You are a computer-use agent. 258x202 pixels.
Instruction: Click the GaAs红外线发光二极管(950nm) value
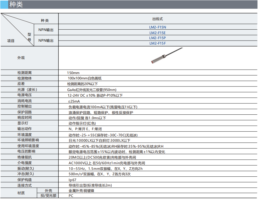(x=92, y=90)
